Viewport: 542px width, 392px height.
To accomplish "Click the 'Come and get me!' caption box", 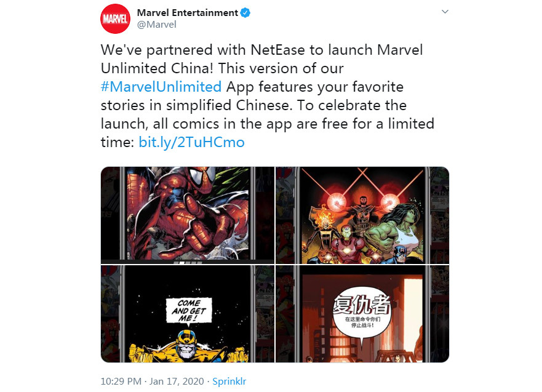I will click(x=189, y=310).
